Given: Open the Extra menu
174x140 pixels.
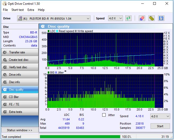Looking at the screenshot, I should tap(31, 10).
